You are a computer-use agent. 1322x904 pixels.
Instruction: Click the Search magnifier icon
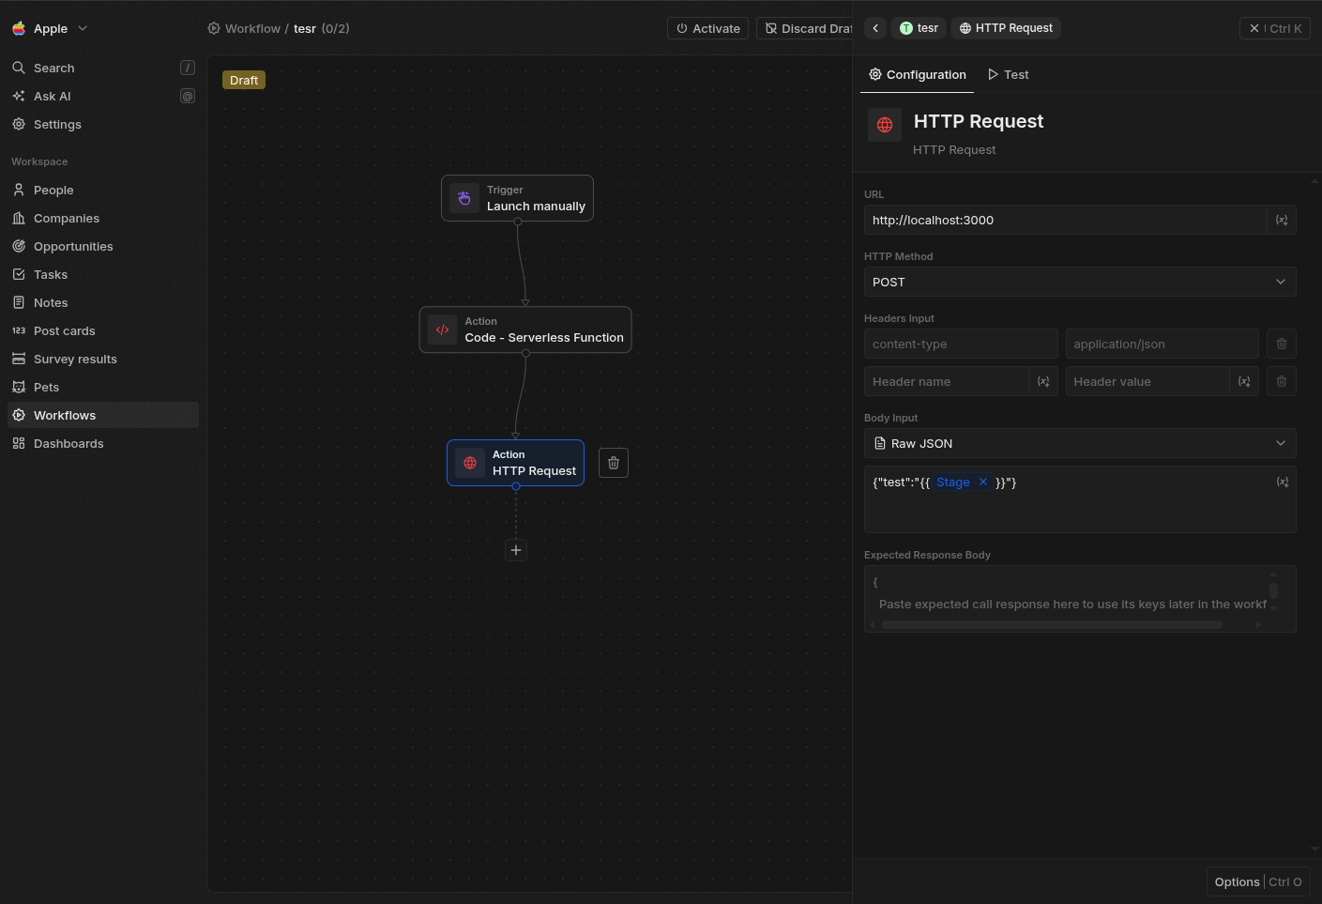19,68
